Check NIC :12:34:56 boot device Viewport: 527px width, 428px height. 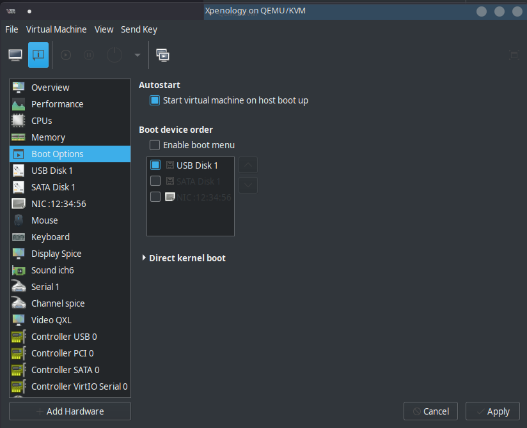[155, 197]
